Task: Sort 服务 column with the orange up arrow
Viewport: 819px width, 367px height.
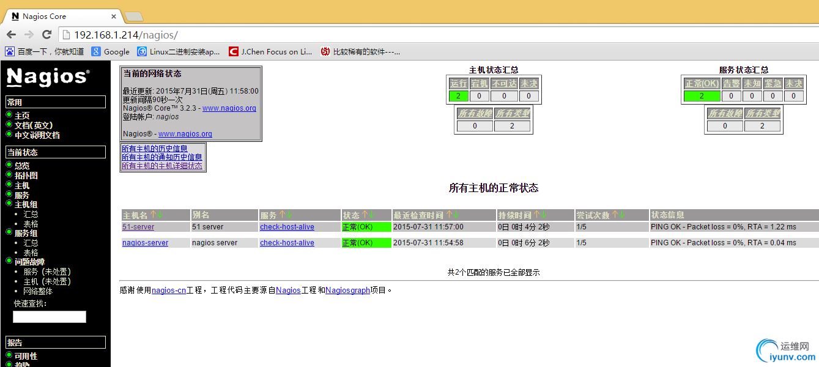Action: click(x=282, y=215)
